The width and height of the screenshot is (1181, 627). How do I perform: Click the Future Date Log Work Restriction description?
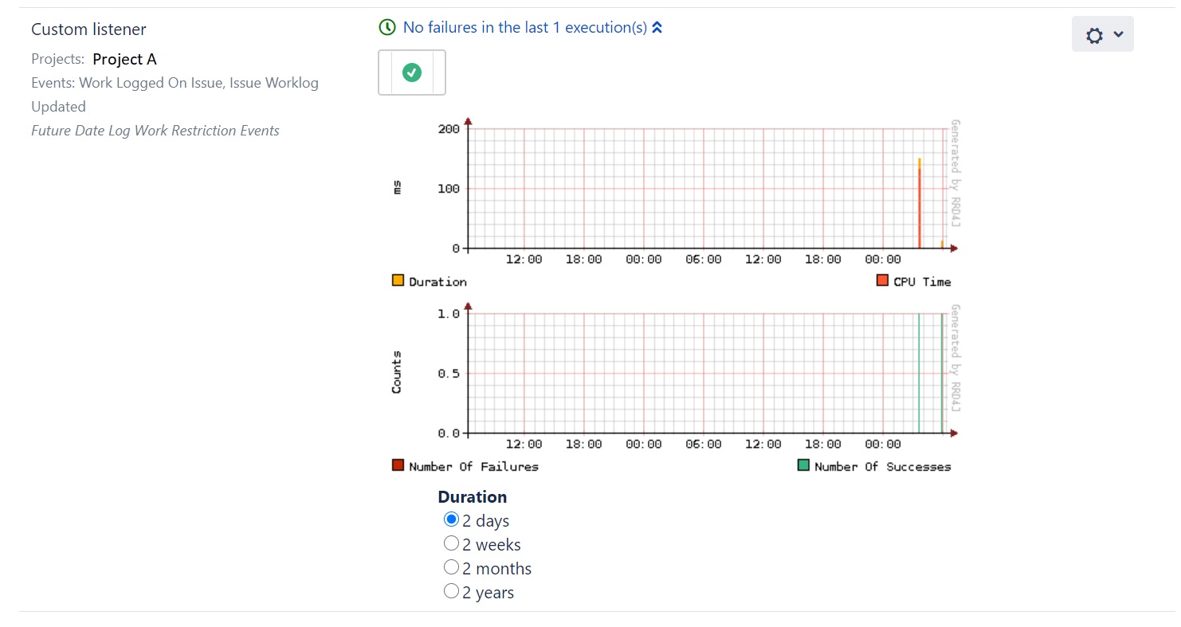[155, 131]
